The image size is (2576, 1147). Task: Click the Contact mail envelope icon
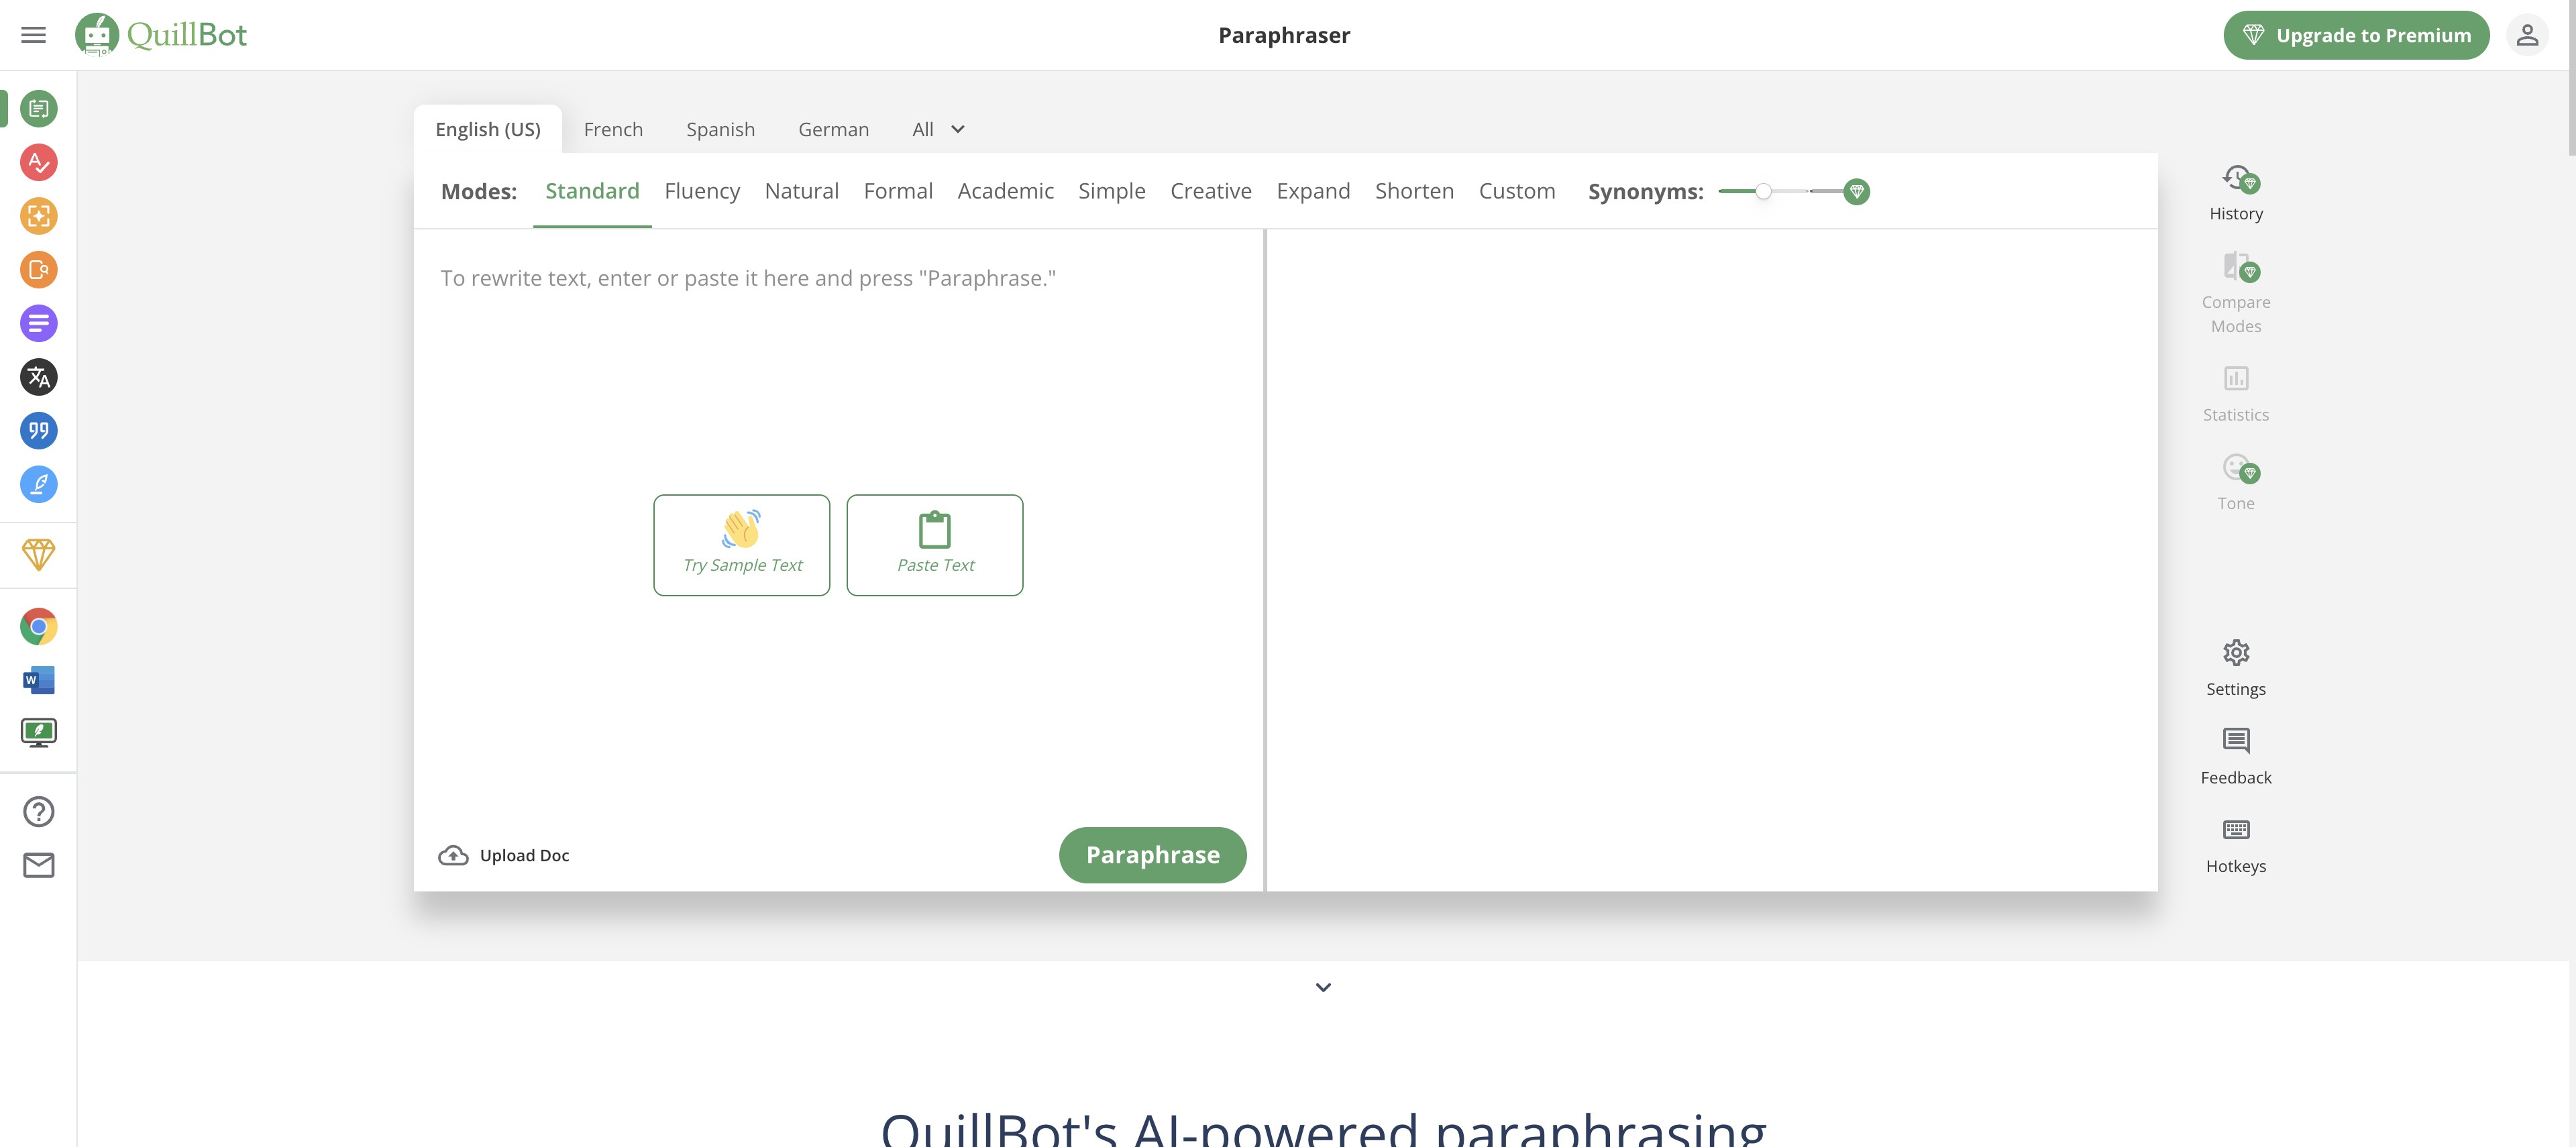(39, 865)
